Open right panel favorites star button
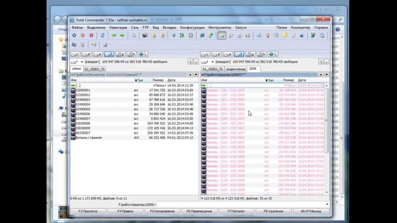The image size is (397, 223). coord(321,75)
